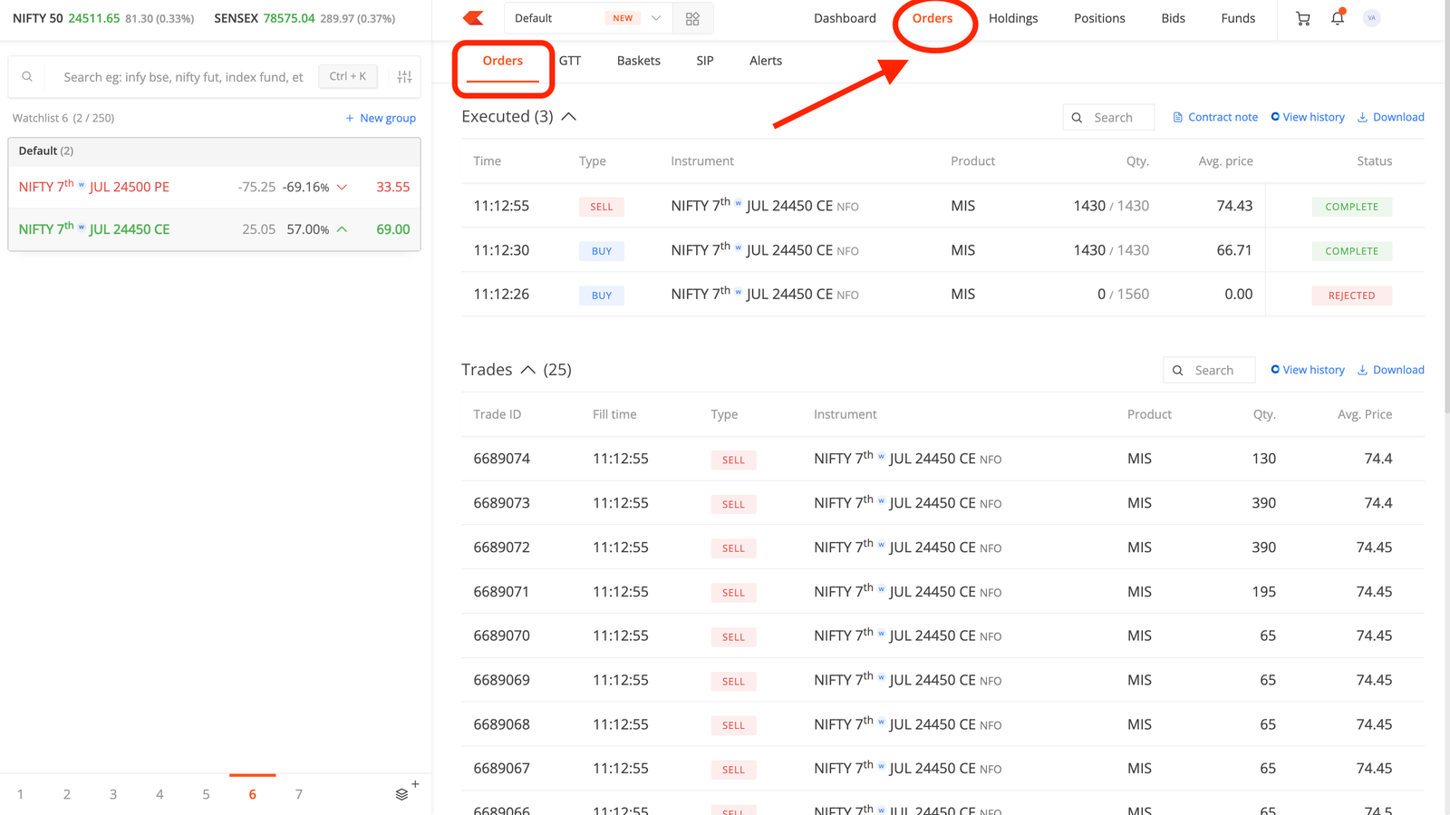Click the Kite logo icon
1450x815 pixels.
coord(473,18)
